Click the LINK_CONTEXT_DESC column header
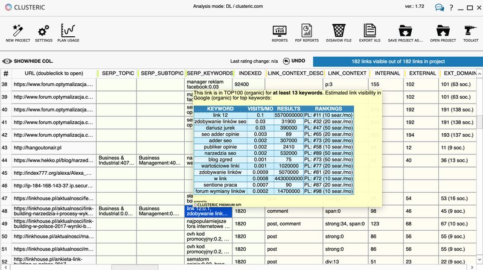The image size is (483, 270). point(295,73)
